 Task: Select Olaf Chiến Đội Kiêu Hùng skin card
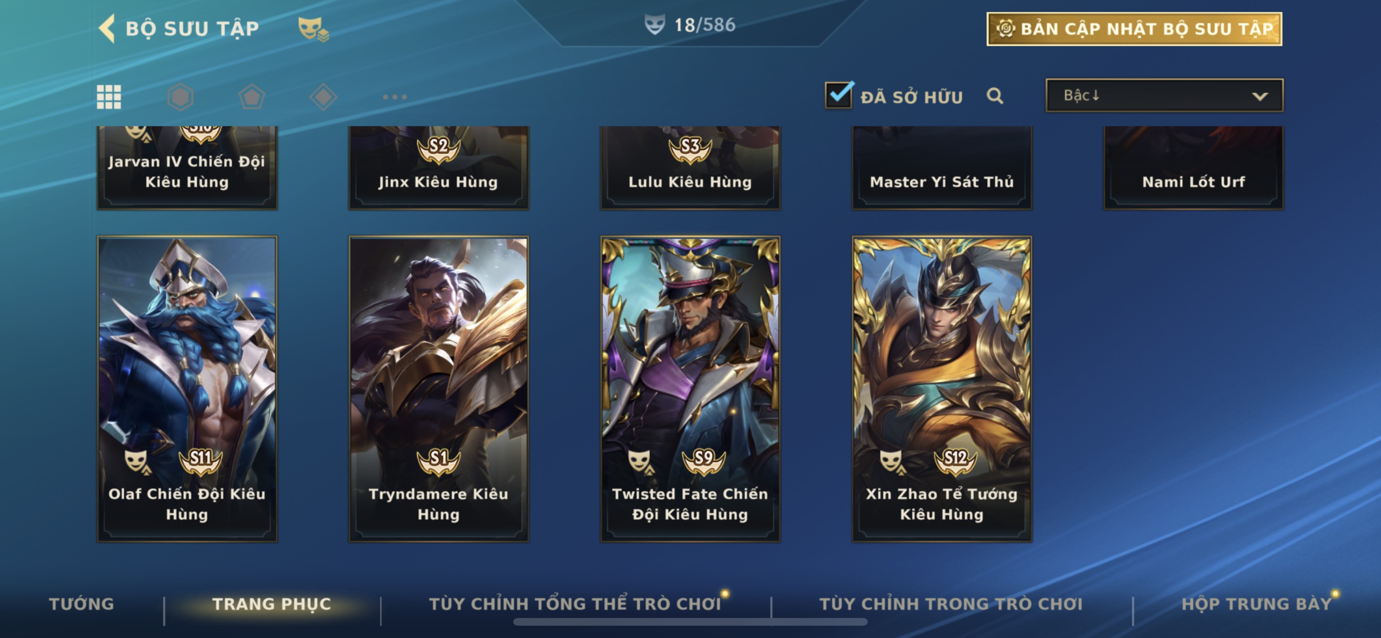(187, 389)
